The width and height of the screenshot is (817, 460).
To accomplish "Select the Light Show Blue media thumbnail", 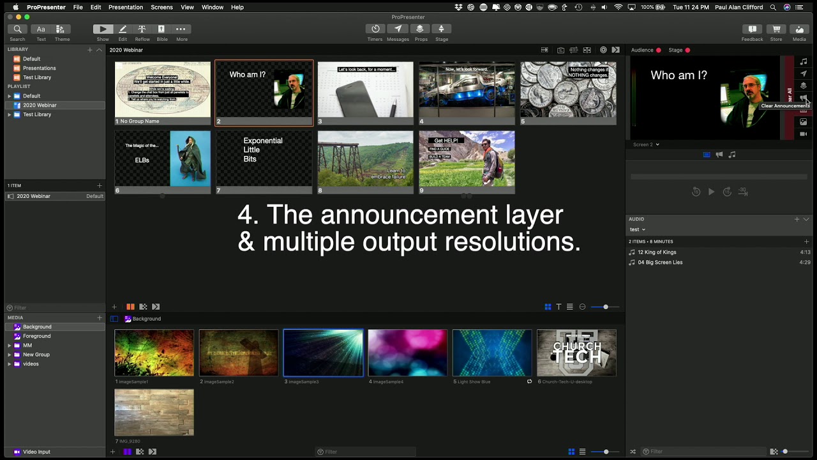I will [491, 353].
